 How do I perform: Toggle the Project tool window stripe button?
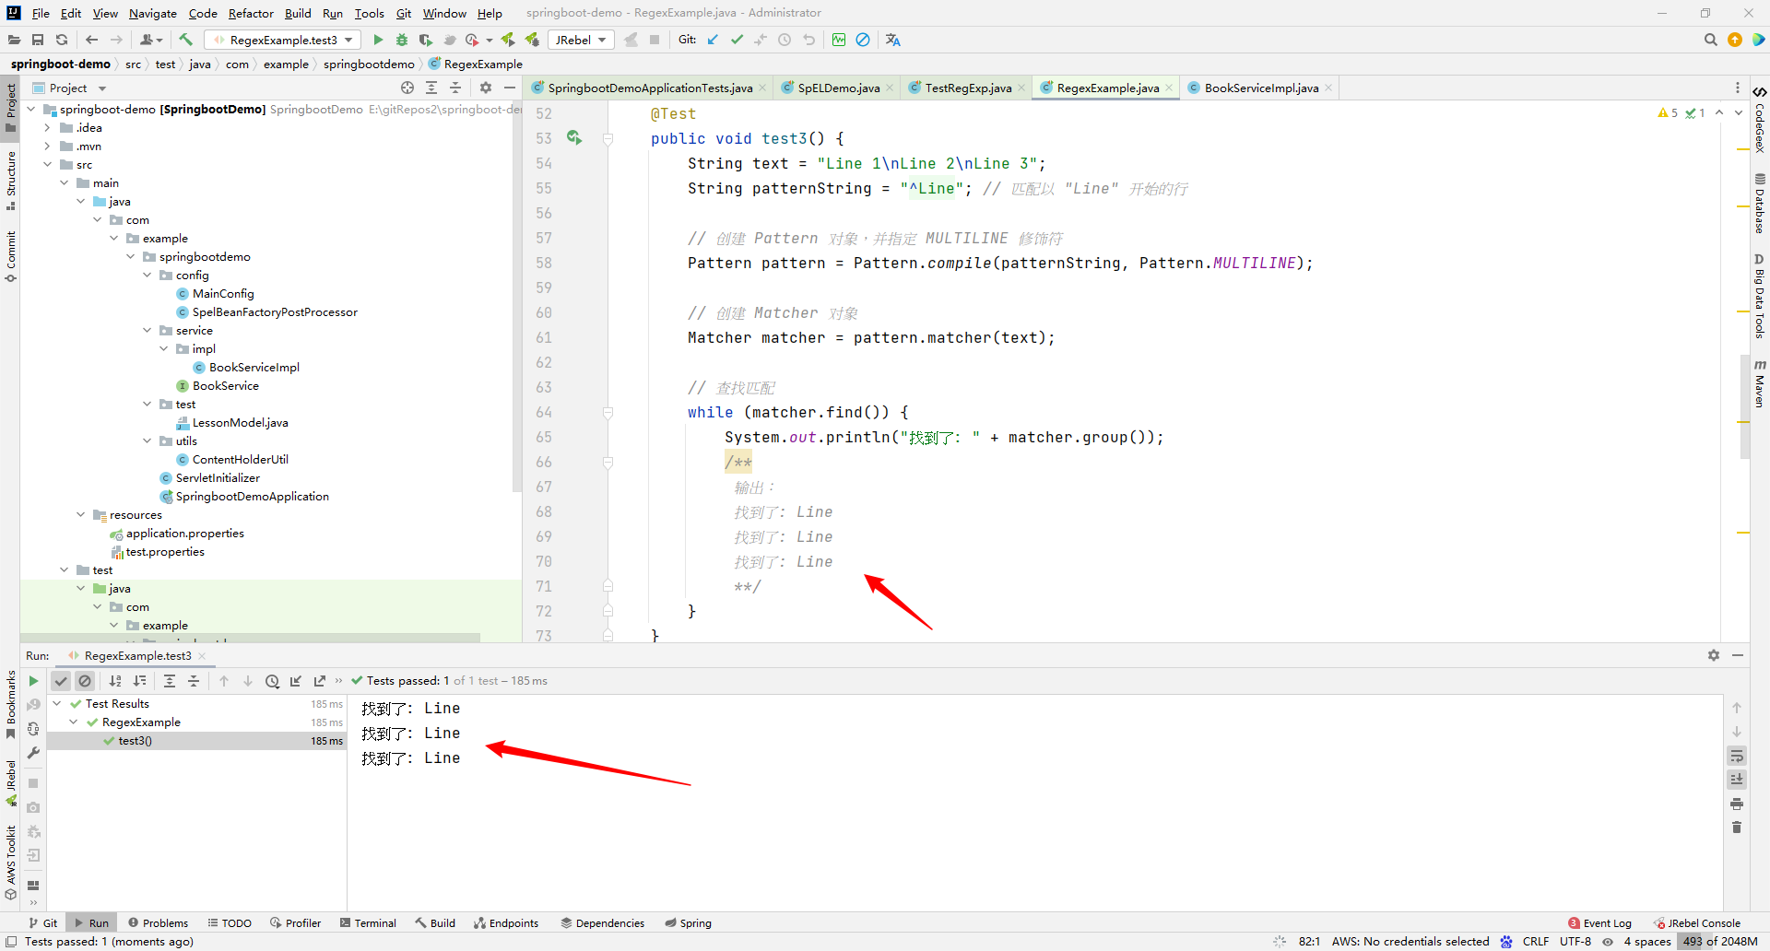coord(10,110)
